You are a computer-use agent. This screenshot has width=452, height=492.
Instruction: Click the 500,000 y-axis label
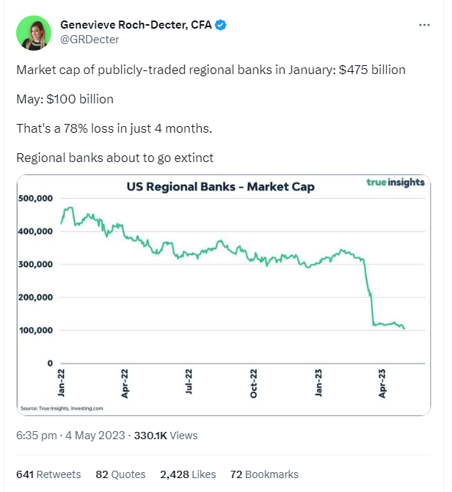pyautogui.click(x=35, y=198)
